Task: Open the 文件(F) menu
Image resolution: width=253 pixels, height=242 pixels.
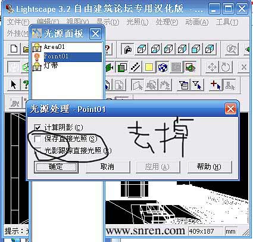Action: tap(18, 22)
